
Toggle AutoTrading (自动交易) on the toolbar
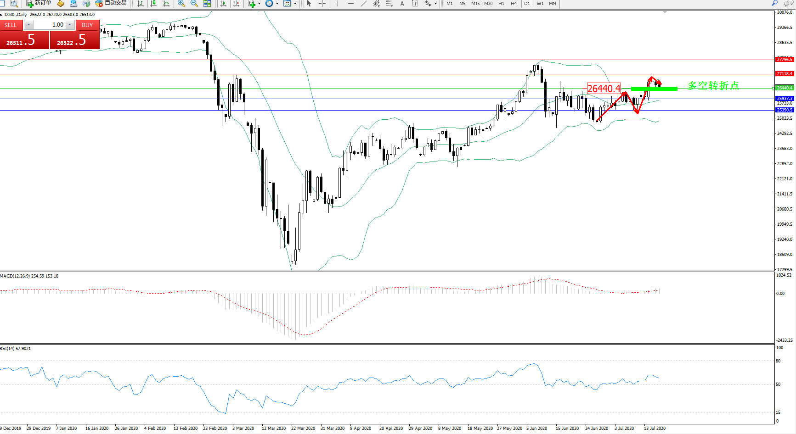tap(111, 3)
